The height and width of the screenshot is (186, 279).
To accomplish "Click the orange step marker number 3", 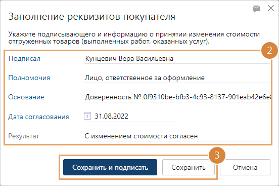I will click(x=217, y=155).
